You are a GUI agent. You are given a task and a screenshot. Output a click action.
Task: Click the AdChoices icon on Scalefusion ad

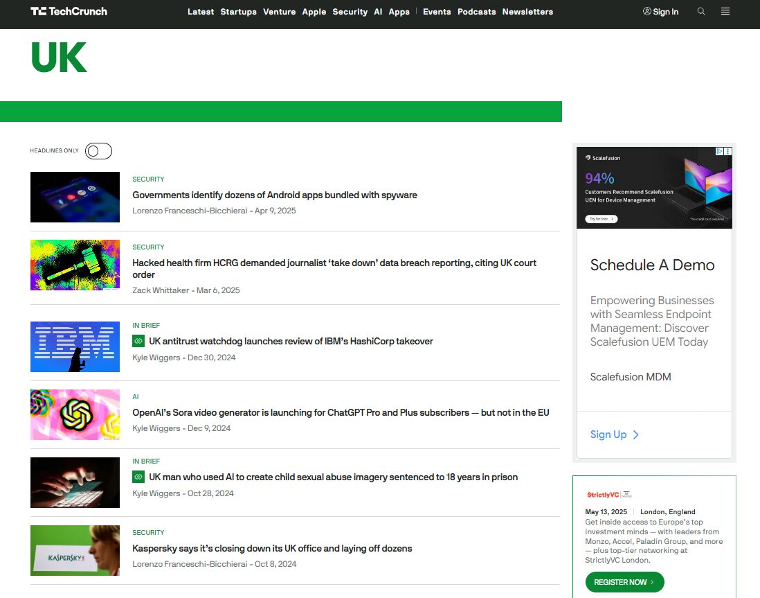pos(720,151)
